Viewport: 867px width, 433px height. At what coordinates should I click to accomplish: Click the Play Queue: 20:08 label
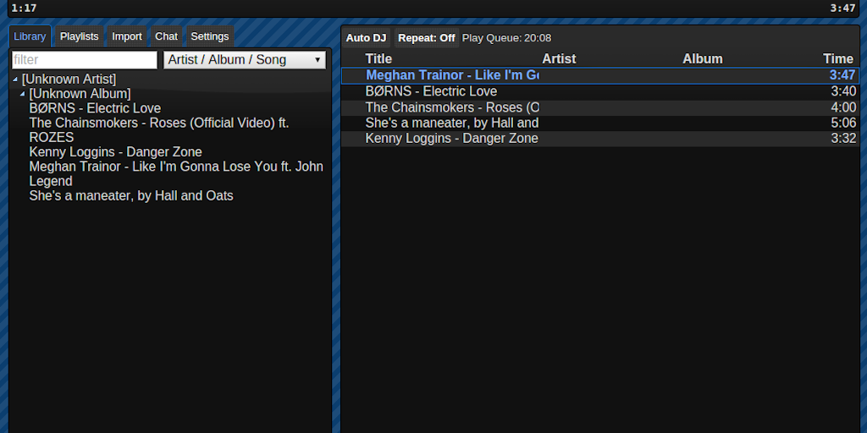pyautogui.click(x=506, y=38)
